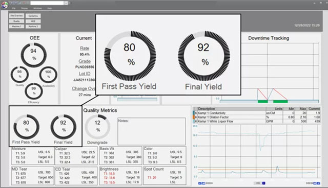Click the Units column header
This screenshot has height=188, width=328.
click(274, 109)
